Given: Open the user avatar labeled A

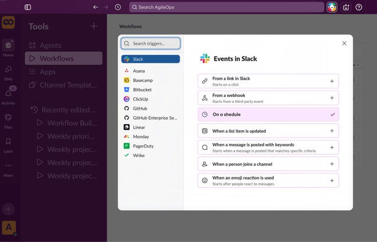Looking at the screenshot, I should point(8,227).
